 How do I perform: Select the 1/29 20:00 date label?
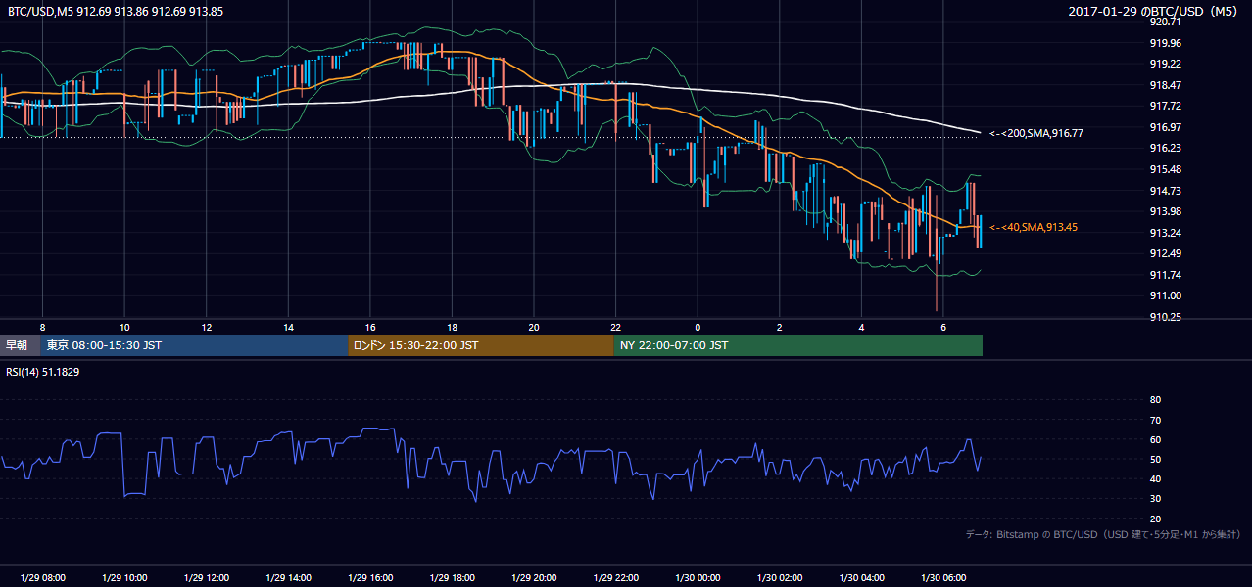click(533, 578)
